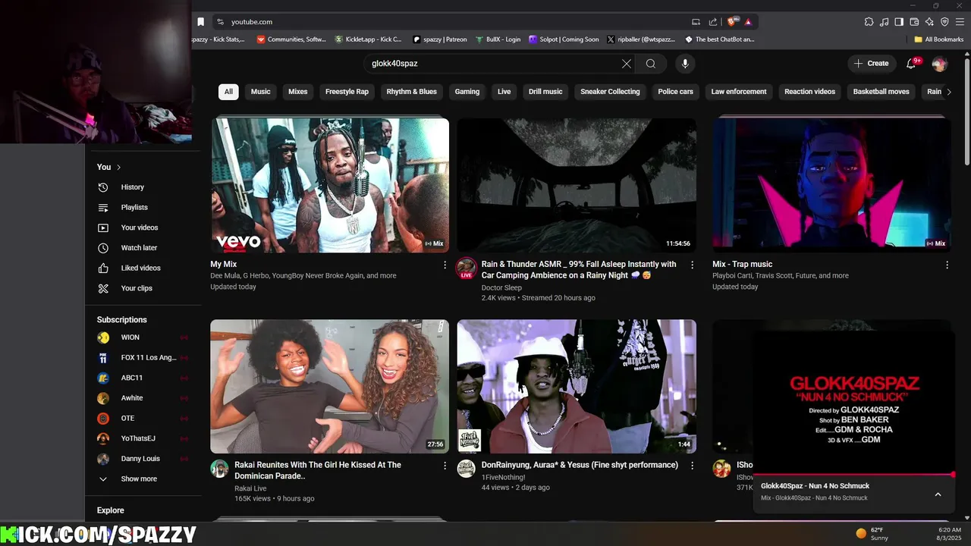Select the Drill music filter chip
Viewport: 971px width, 546px height.
tap(545, 92)
